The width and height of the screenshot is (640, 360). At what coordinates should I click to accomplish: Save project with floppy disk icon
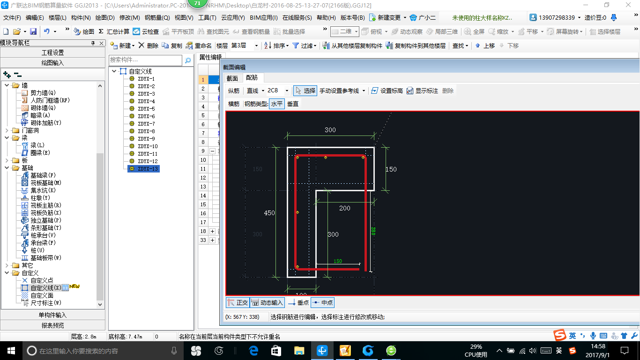33,31
